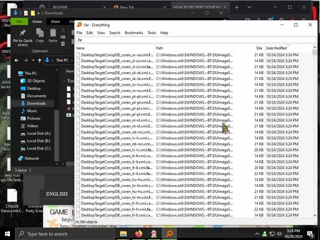Click file icon of coren_it-it.xml.fa row
The image size is (320, 240).
point(78,174)
